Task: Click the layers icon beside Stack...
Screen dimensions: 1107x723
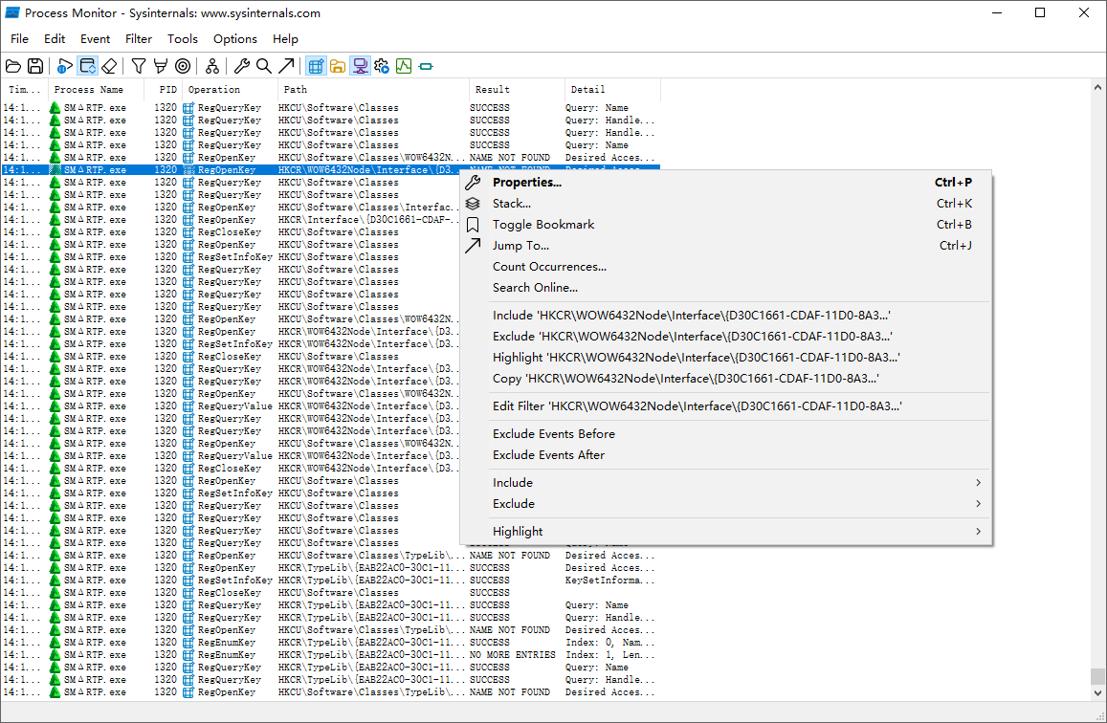Action: point(473,203)
